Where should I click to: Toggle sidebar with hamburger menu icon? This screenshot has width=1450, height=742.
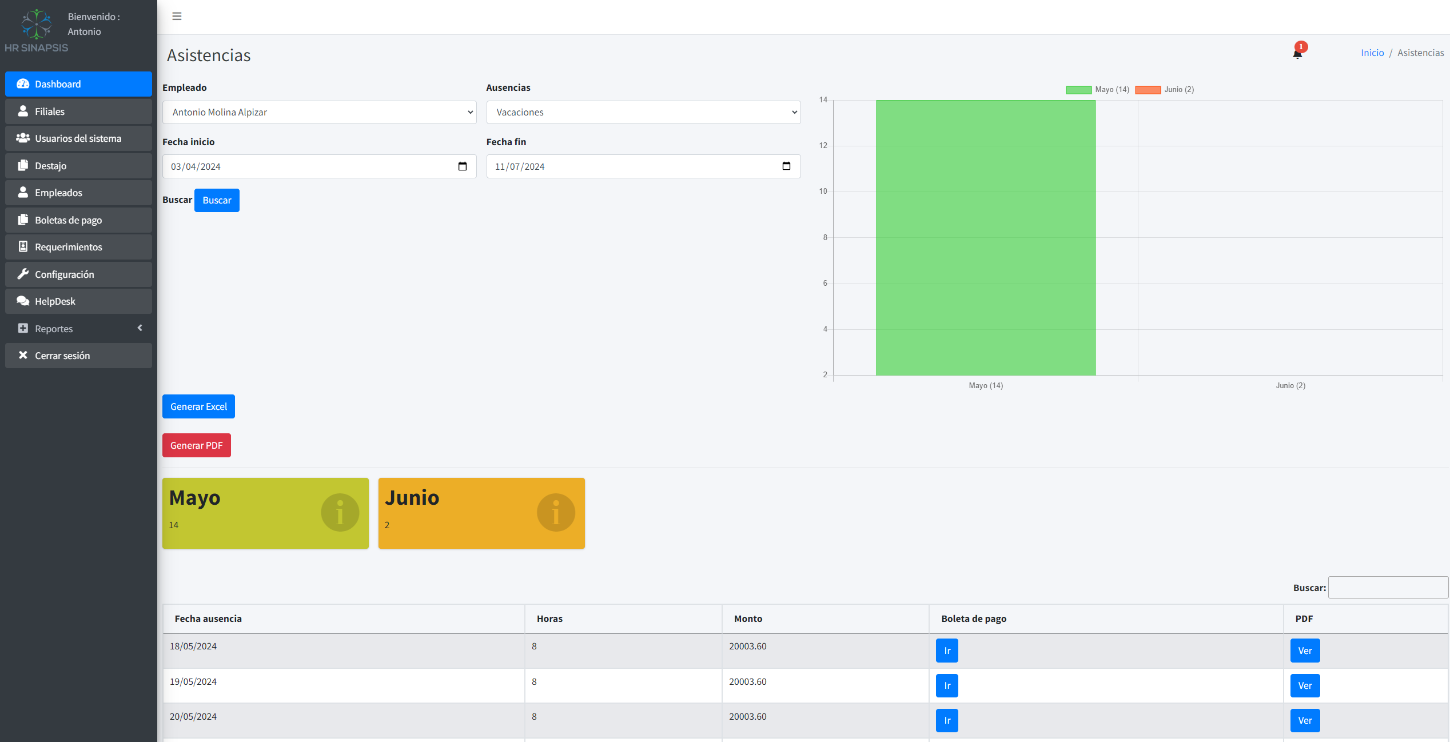pos(177,16)
